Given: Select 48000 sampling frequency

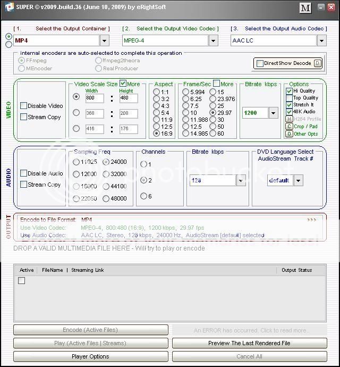Looking at the screenshot, I should pos(106,198).
